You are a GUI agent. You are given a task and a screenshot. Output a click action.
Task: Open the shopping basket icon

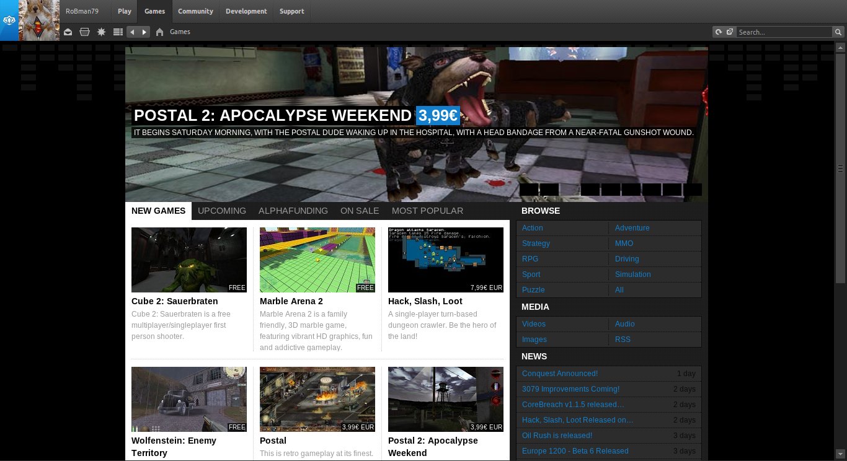click(85, 32)
